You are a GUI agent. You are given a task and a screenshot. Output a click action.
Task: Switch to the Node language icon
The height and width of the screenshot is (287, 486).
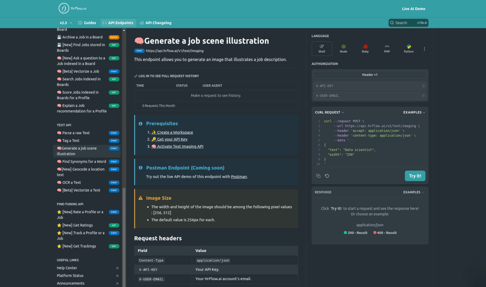coord(343,48)
